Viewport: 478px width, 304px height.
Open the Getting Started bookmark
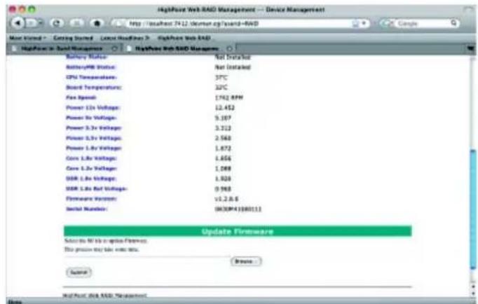(73, 38)
